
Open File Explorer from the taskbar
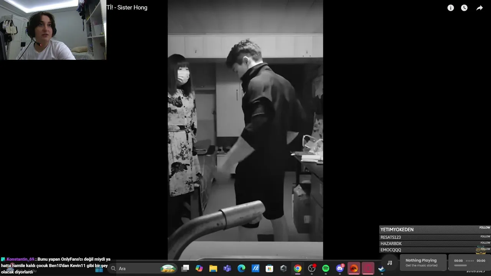pos(213,268)
